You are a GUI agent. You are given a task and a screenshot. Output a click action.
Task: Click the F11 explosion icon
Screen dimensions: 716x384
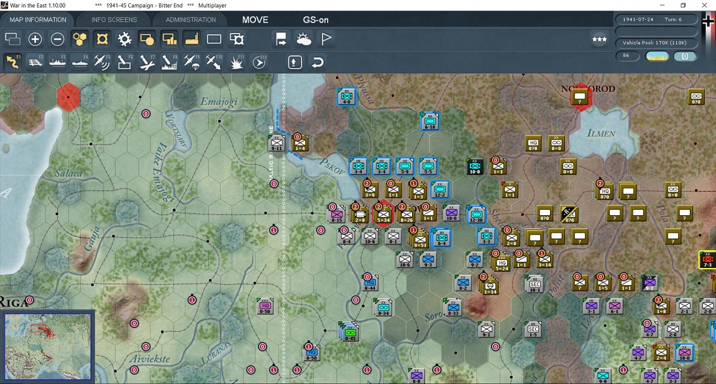coord(236,62)
